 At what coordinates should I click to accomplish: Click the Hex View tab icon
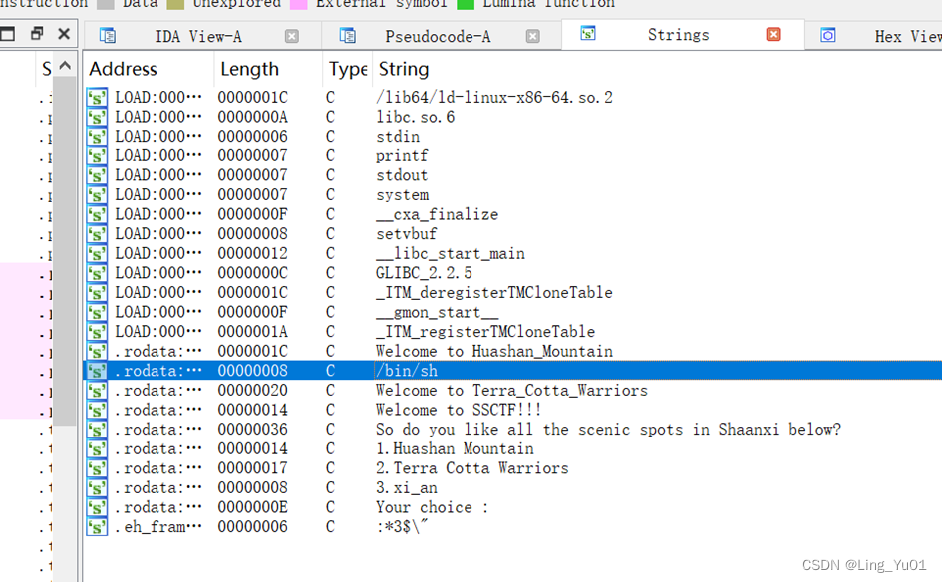click(827, 36)
